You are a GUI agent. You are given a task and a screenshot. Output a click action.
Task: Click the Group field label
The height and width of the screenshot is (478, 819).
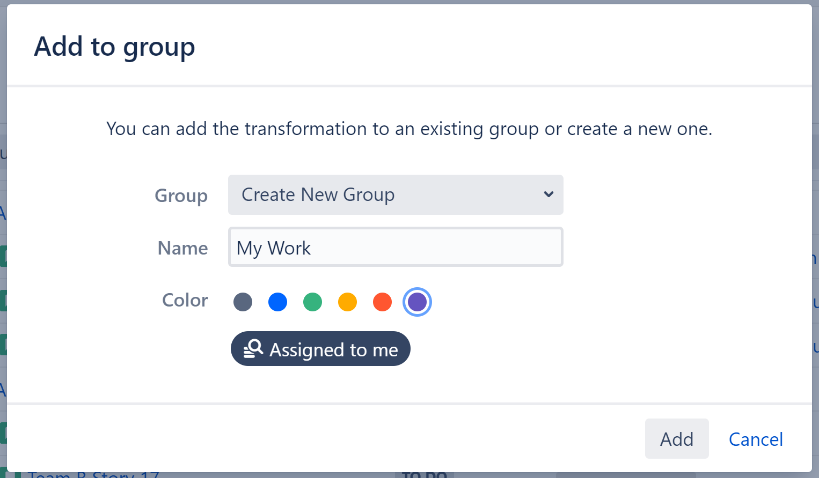tap(181, 196)
